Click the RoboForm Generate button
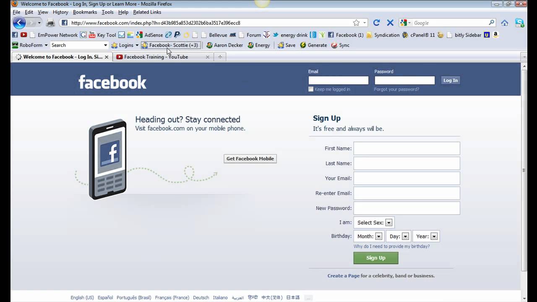Image resolution: width=537 pixels, height=302 pixels. 313,45
